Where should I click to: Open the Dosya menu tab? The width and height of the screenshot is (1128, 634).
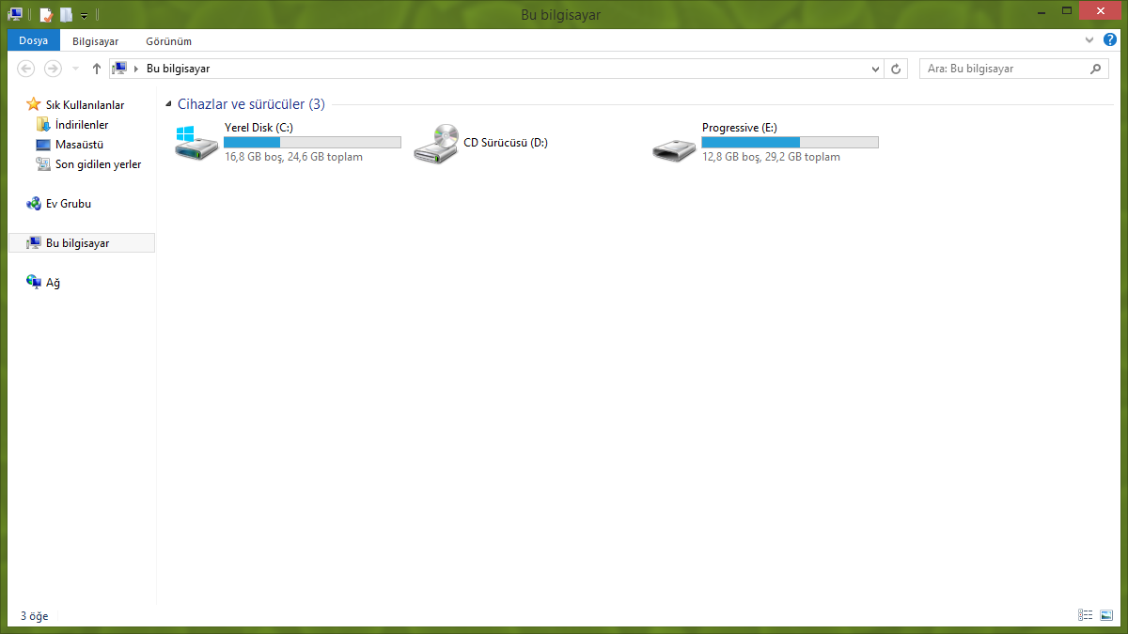(x=33, y=40)
